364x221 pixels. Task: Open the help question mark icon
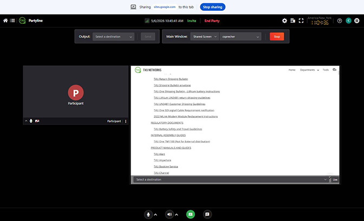pyautogui.click(x=340, y=21)
